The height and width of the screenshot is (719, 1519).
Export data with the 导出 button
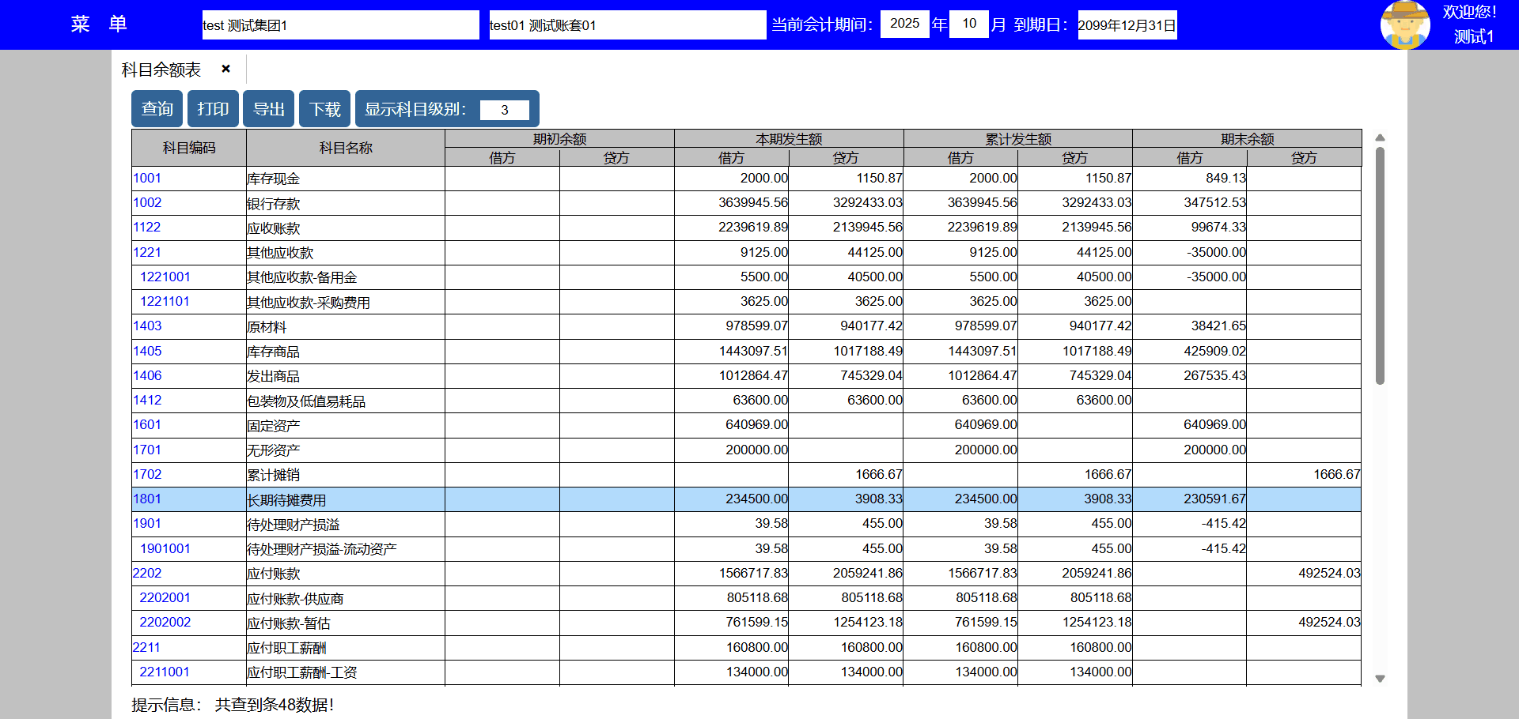point(269,109)
